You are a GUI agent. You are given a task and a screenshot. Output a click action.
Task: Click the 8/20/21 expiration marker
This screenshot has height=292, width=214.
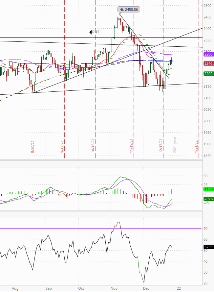point(32,147)
